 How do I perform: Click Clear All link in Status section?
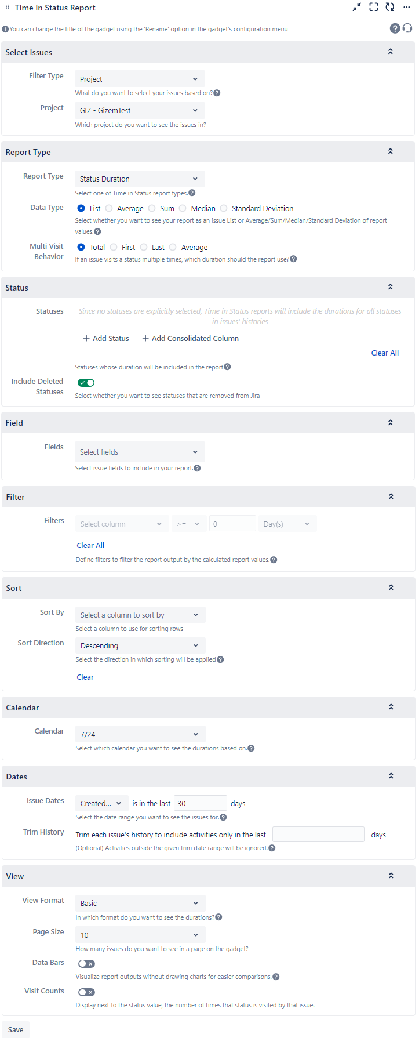pos(385,353)
